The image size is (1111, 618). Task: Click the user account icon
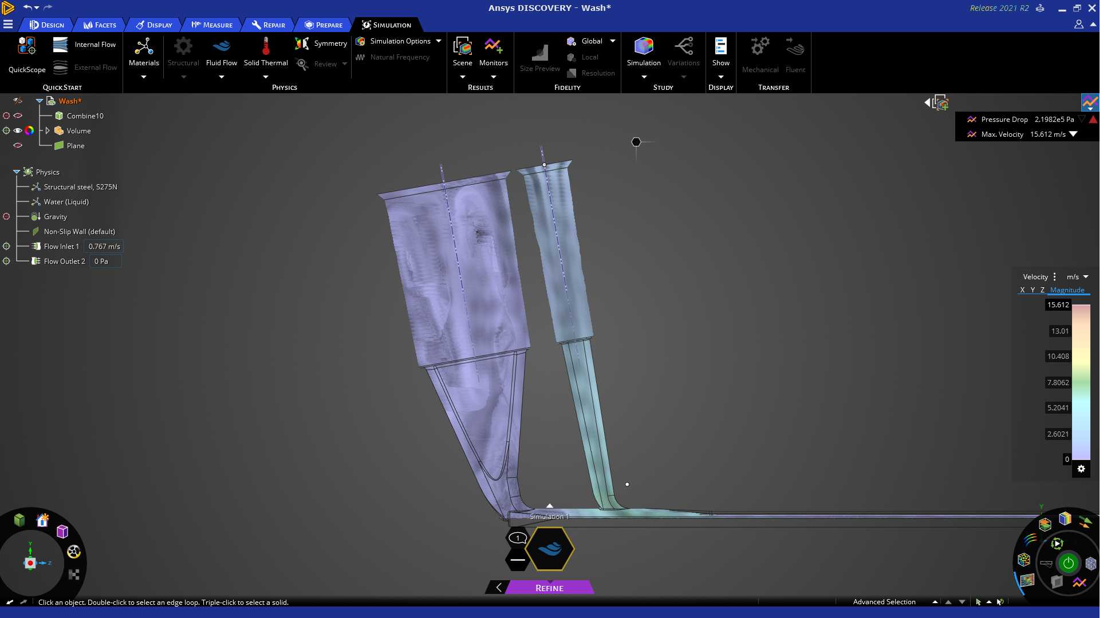[x=1079, y=24]
